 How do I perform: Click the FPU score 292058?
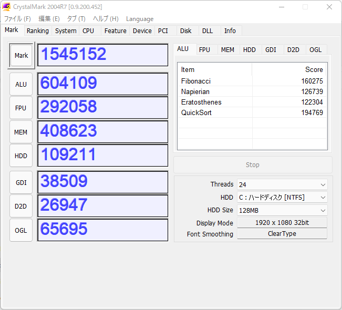coord(103,108)
